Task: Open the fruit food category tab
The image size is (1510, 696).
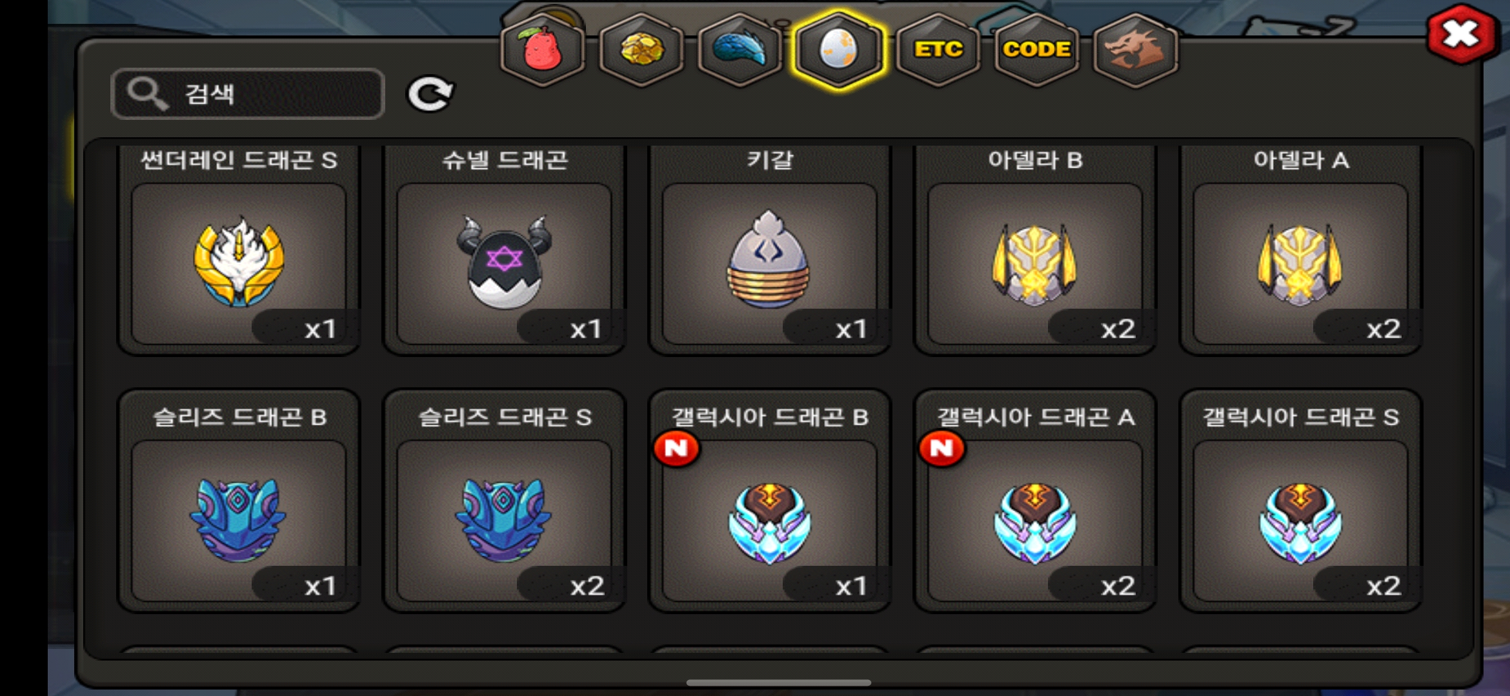Action: click(543, 50)
